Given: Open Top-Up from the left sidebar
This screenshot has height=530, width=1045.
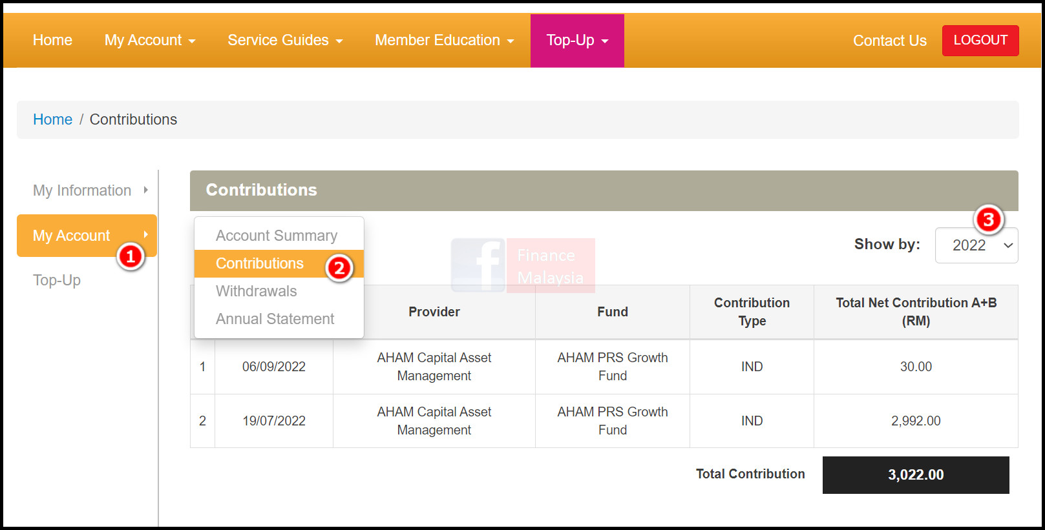Looking at the screenshot, I should pyautogui.click(x=57, y=280).
